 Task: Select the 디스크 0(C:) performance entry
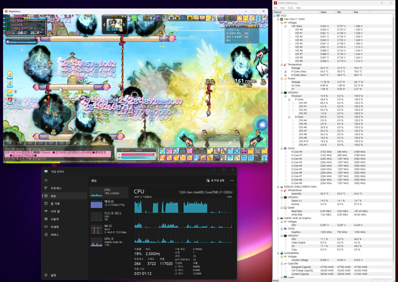point(108,216)
